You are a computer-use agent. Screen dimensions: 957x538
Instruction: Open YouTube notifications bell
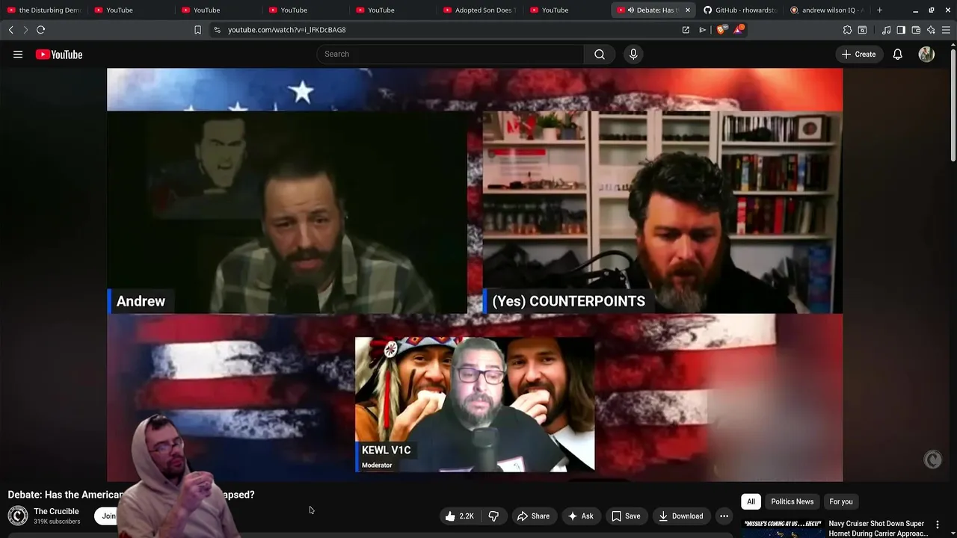point(898,55)
